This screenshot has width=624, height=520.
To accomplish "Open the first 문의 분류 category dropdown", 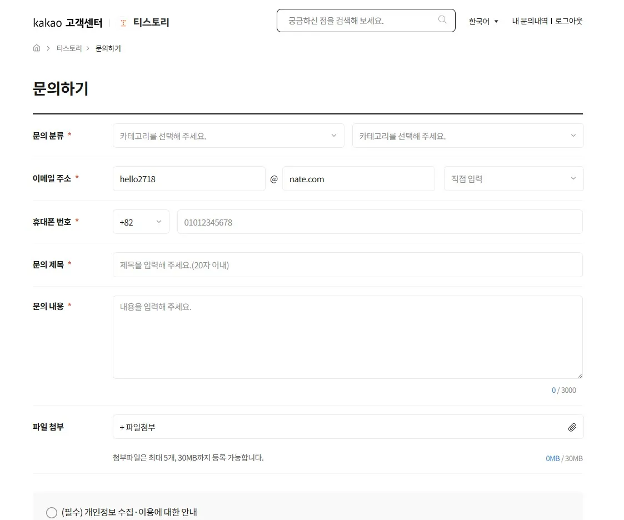I will 228,136.
